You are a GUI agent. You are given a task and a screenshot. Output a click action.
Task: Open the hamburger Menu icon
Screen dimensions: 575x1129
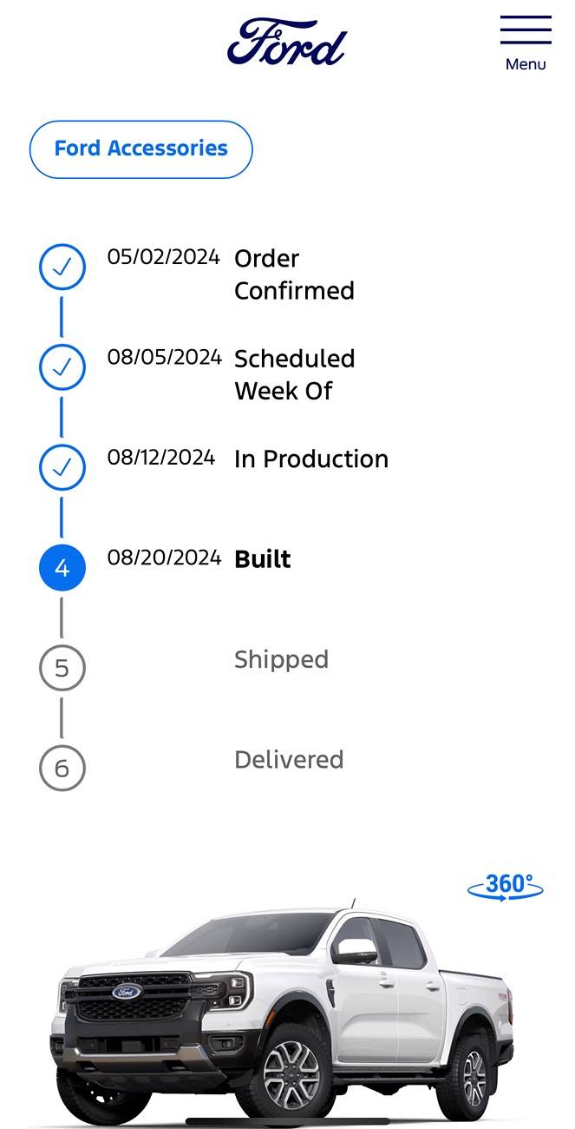(x=526, y=30)
